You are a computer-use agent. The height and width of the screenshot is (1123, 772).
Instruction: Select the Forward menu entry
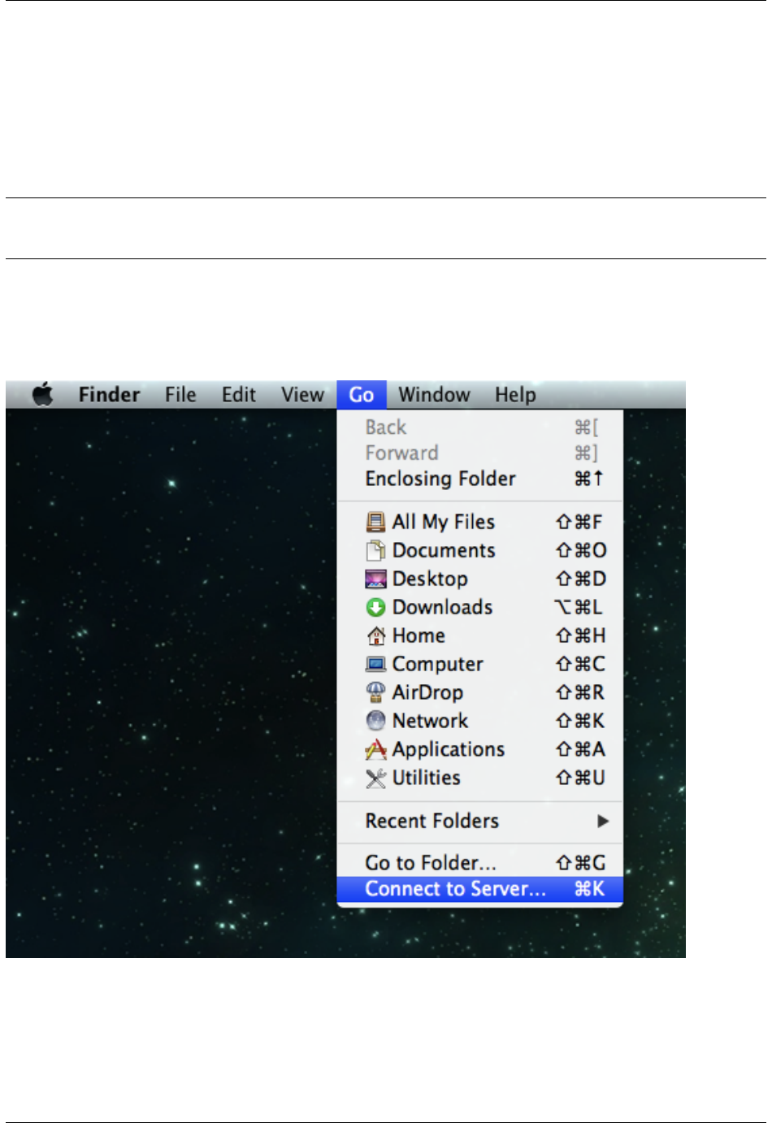coord(480,453)
